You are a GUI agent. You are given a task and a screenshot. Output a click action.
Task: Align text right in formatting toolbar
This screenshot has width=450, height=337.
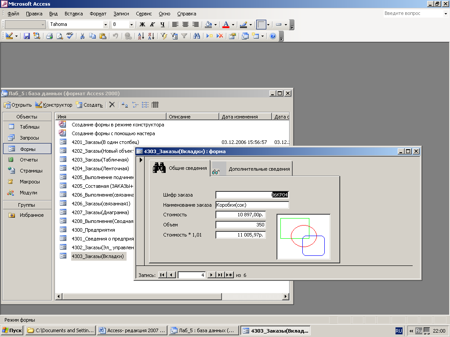pyautogui.click(x=195, y=25)
